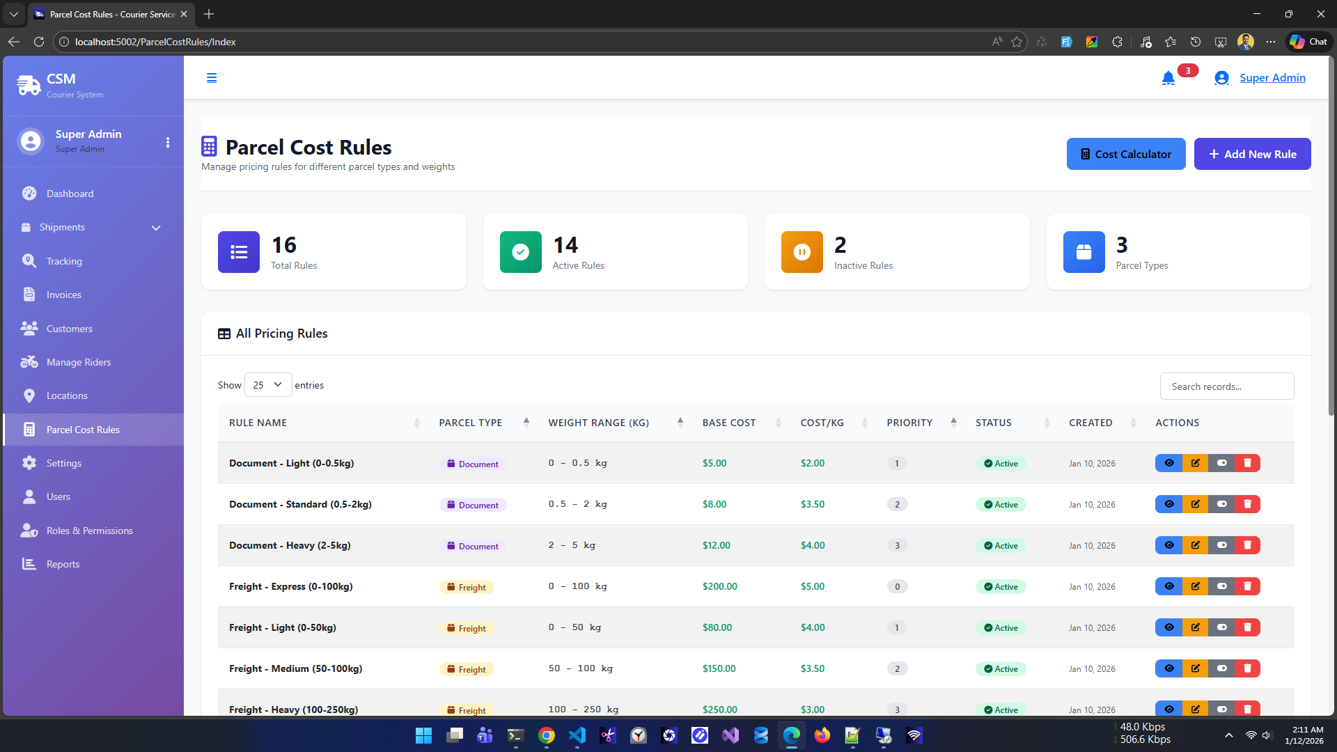The width and height of the screenshot is (1337, 752).
Task: Open the notifications bell
Action: click(1168, 78)
